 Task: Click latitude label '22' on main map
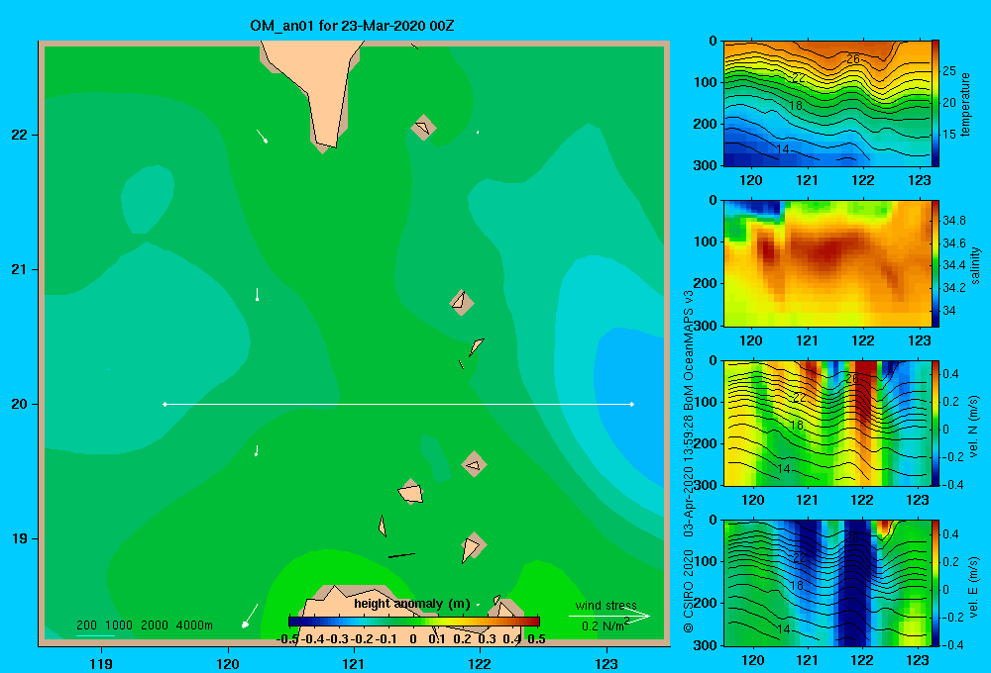[x=20, y=135]
